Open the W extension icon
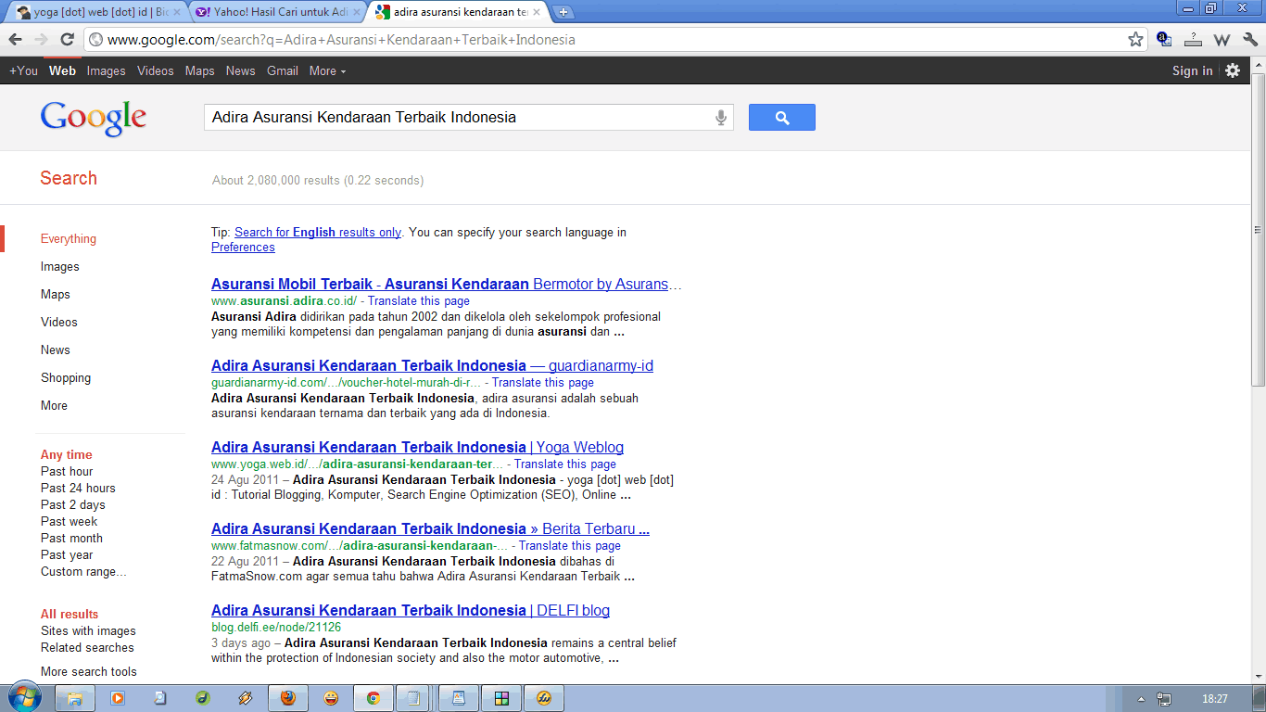The image size is (1266, 712). 1222,40
